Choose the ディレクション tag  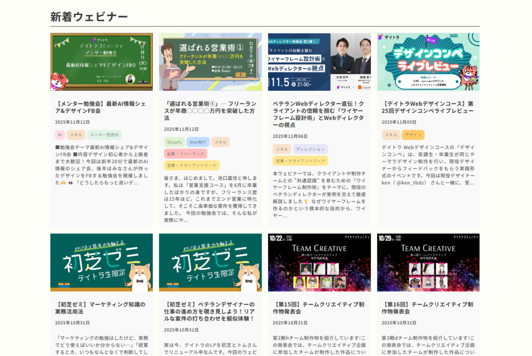pos(310,149)
